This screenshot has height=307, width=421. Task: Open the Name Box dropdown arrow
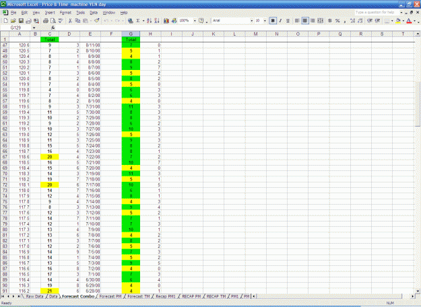click(34, 28)
